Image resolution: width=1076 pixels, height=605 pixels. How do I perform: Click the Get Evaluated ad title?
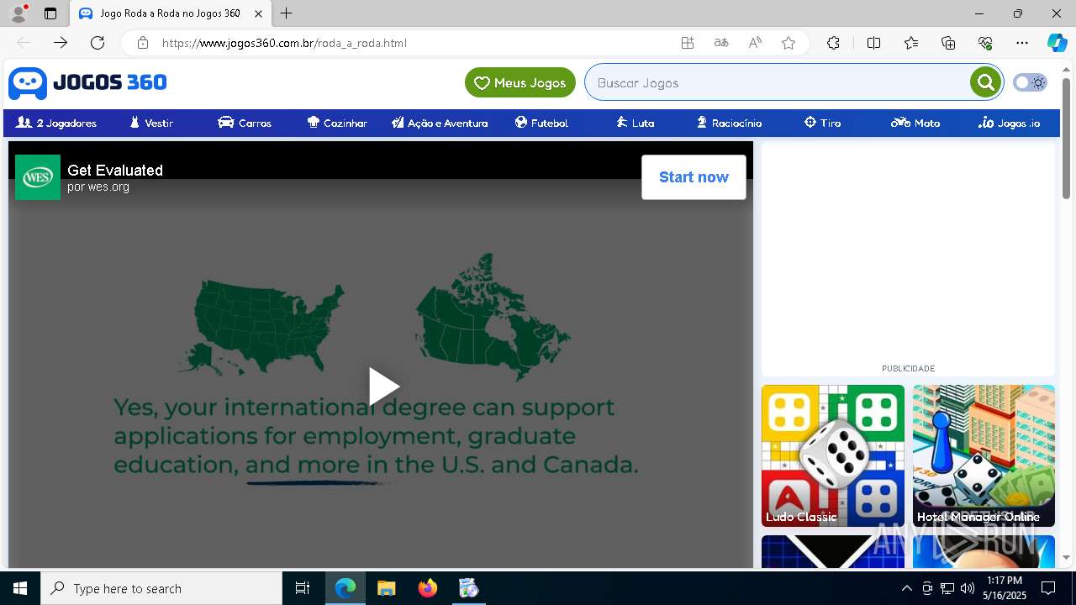coord(115,170)
